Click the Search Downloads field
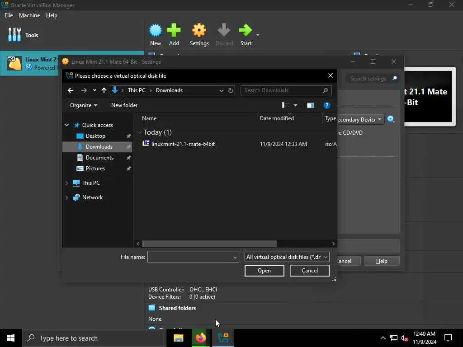Screen dimensions: 463x347 (x=286, y=90)
